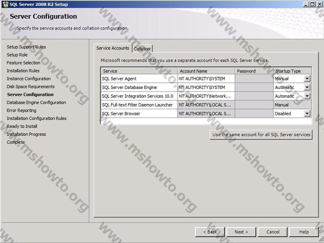
Task: Click Use the same account for all SQL Server services
Action: 261,135
